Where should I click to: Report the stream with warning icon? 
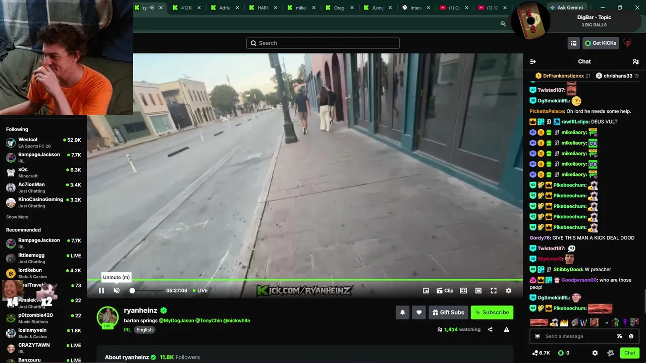click(506, 330)
